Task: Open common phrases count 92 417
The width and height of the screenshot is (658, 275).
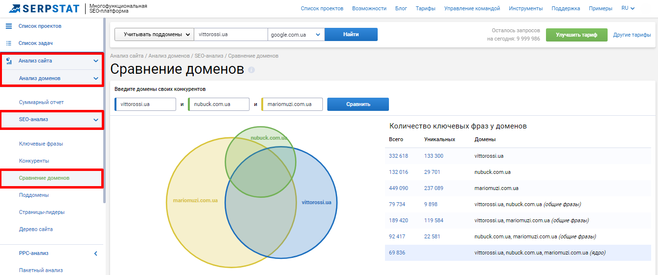Action: [397, 236]
